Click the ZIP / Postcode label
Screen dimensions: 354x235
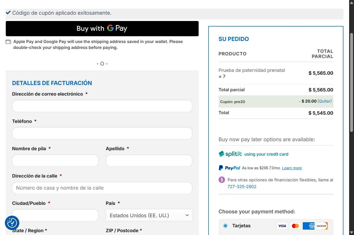(124, 231)
